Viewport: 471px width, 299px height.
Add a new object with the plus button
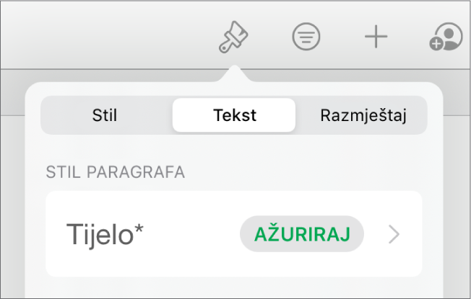pyautogui.click(x=376, y=37)
